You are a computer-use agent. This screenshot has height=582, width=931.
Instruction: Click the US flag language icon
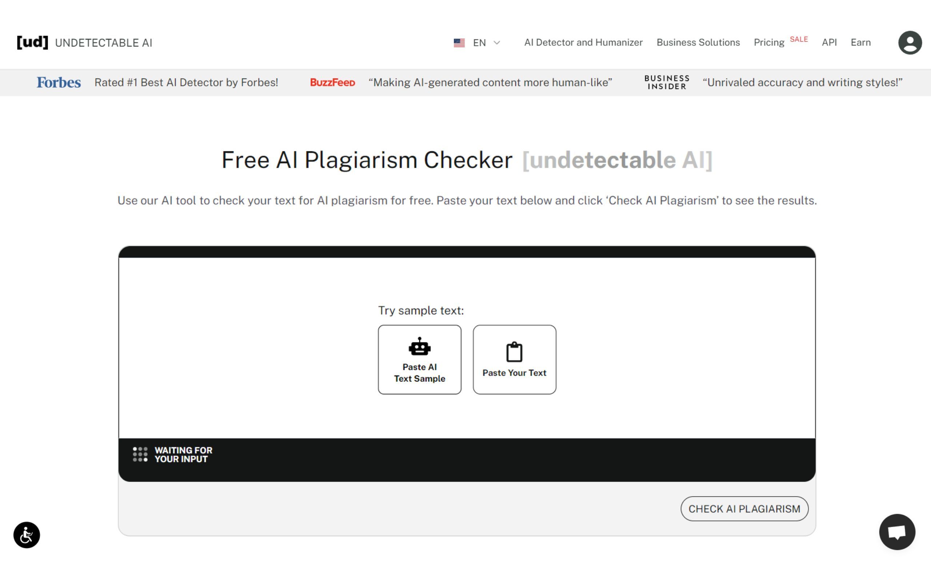click(x=459, y=43)
